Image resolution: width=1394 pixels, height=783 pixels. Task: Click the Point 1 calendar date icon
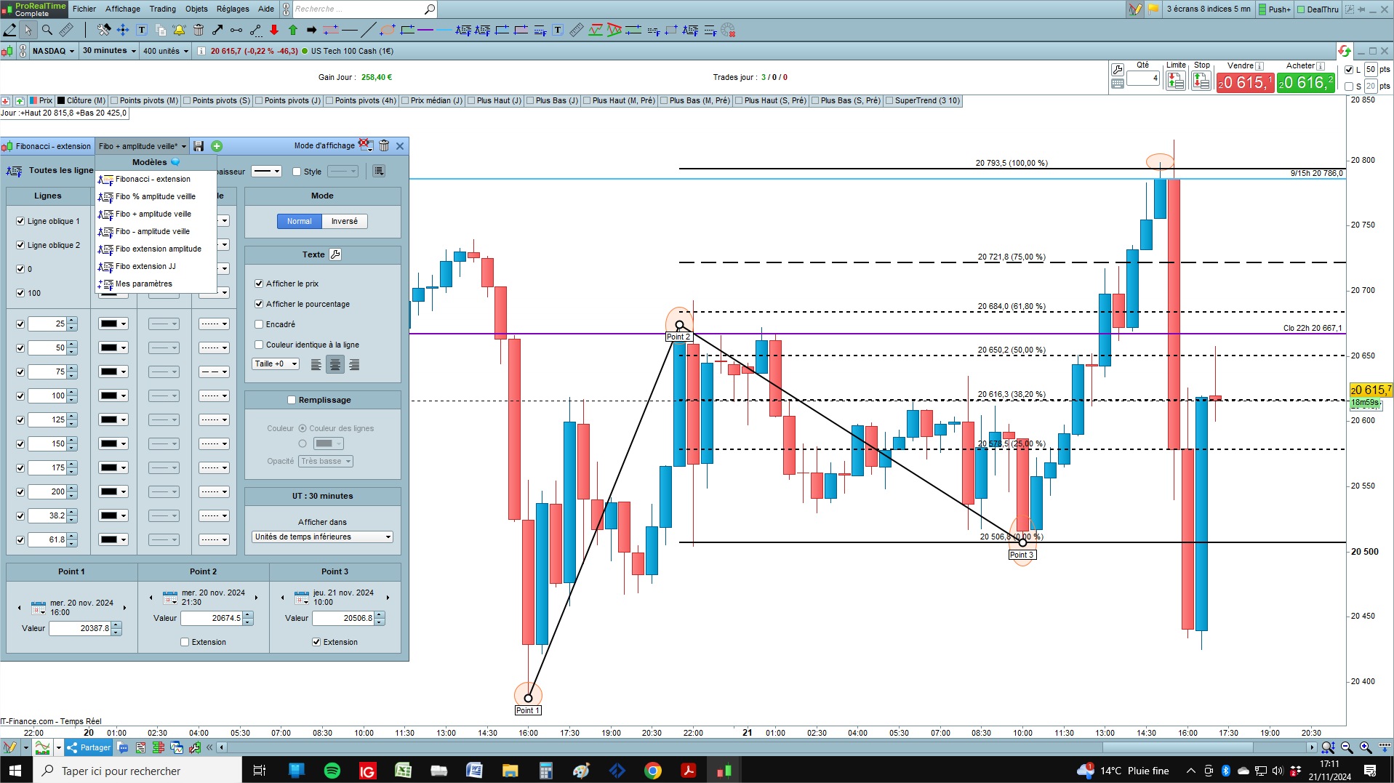click(39, 608)
